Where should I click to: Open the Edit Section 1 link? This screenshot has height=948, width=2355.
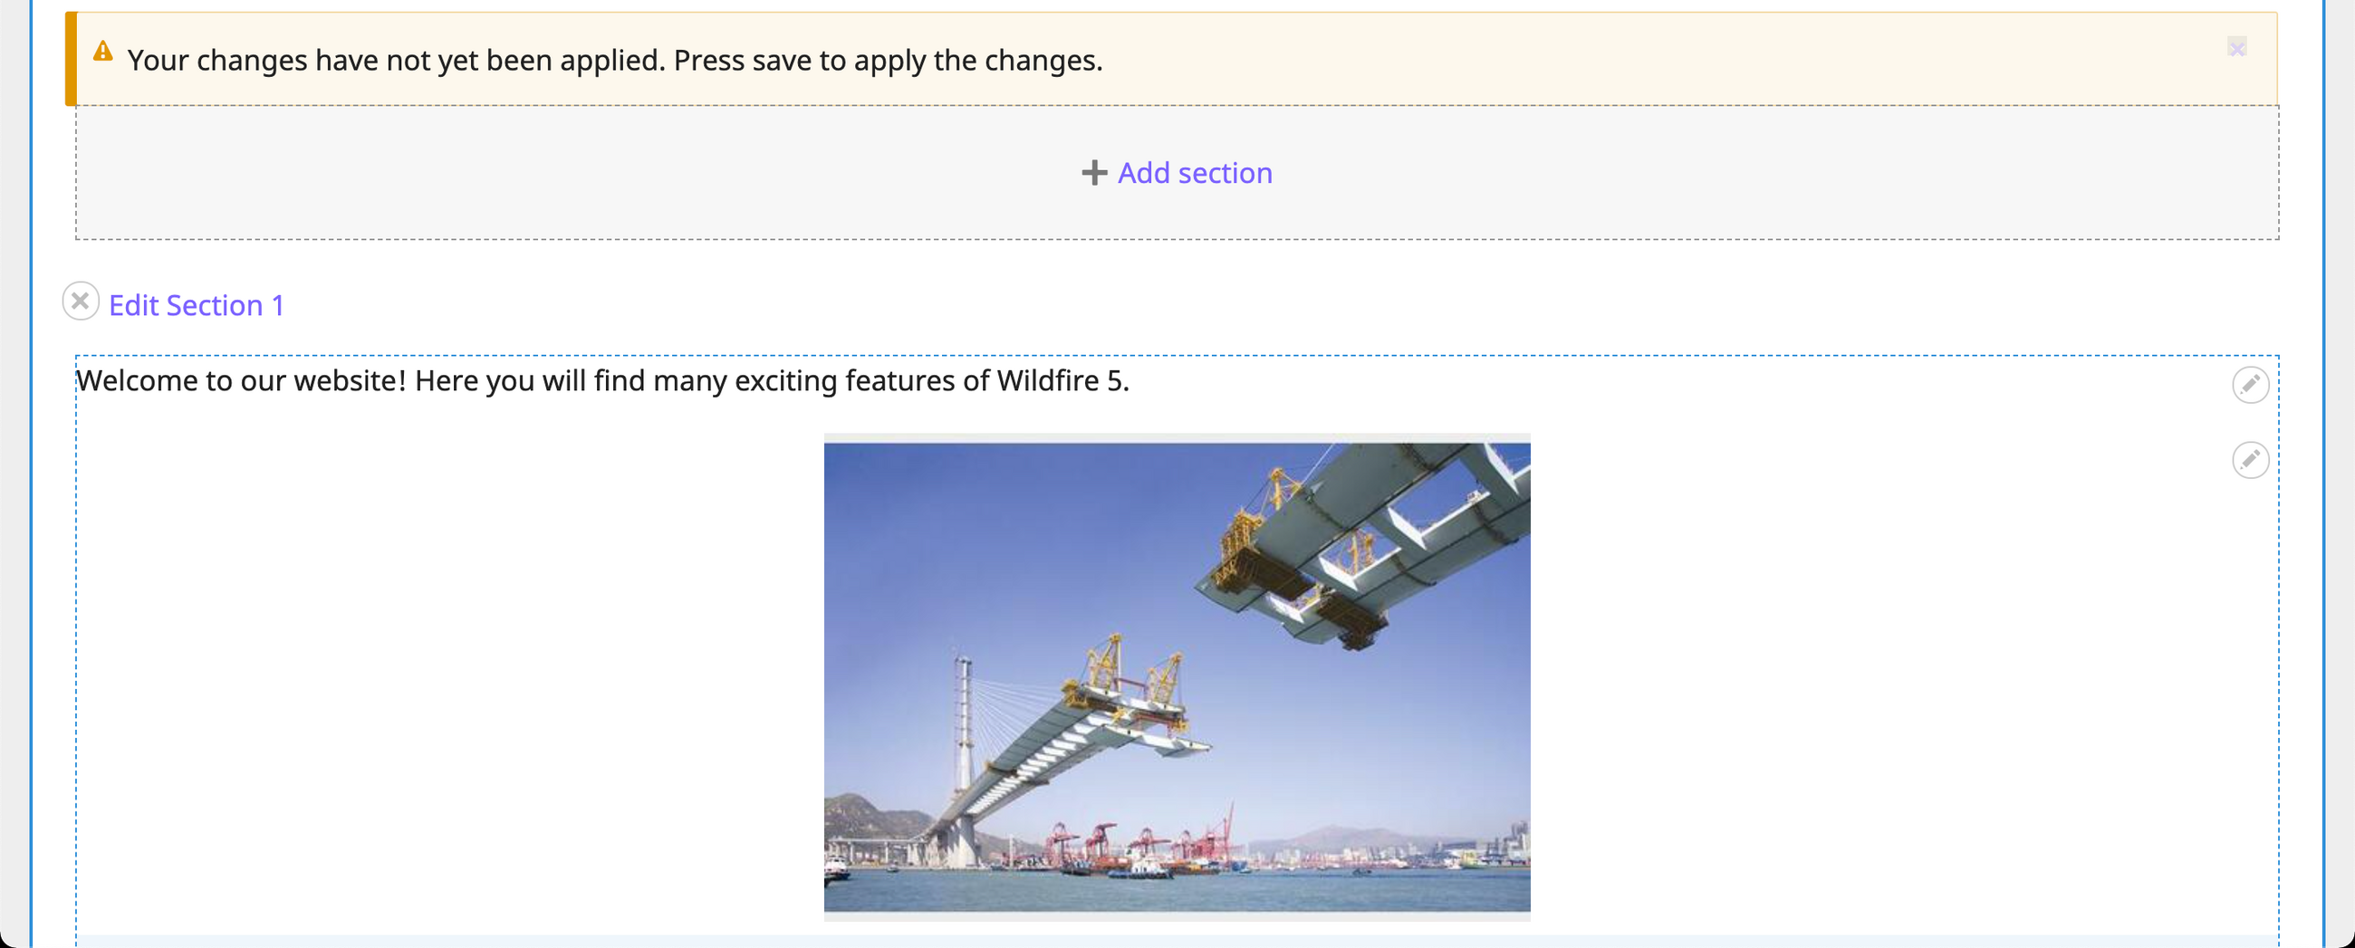click(x=197, y=305)
